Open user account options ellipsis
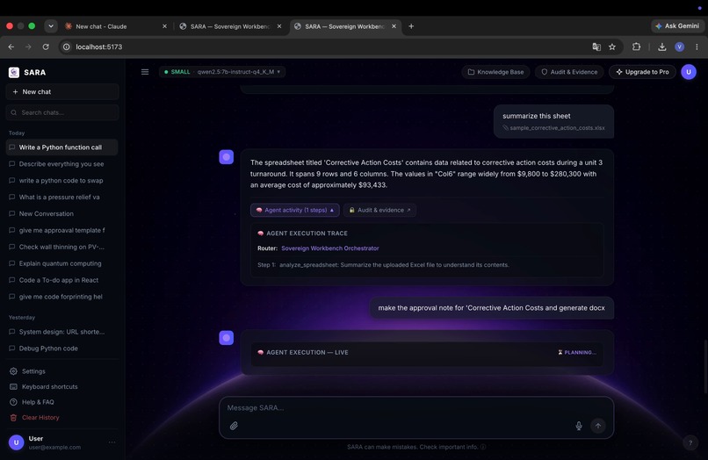 112,442
